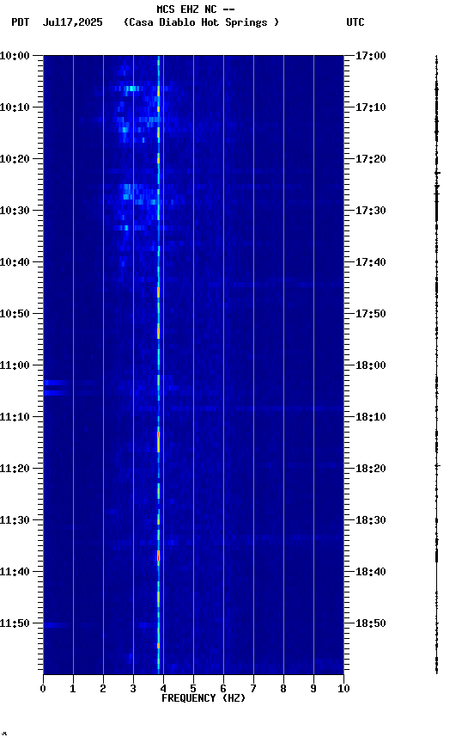474x743 pixels.
Task: Click the 18:50 UTC time label
Action: pos(371,623)
